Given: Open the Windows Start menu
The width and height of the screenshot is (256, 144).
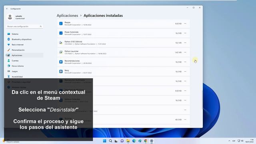Looking at the screenshot, I should [104, 141].
